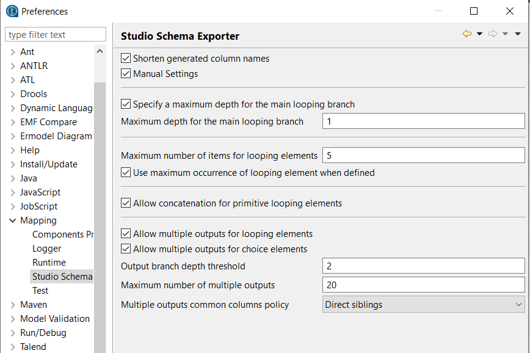Uncheck the Manual Settings checkbox
Image resolution: width=530 pixels, height=353 pixels.
126,74
